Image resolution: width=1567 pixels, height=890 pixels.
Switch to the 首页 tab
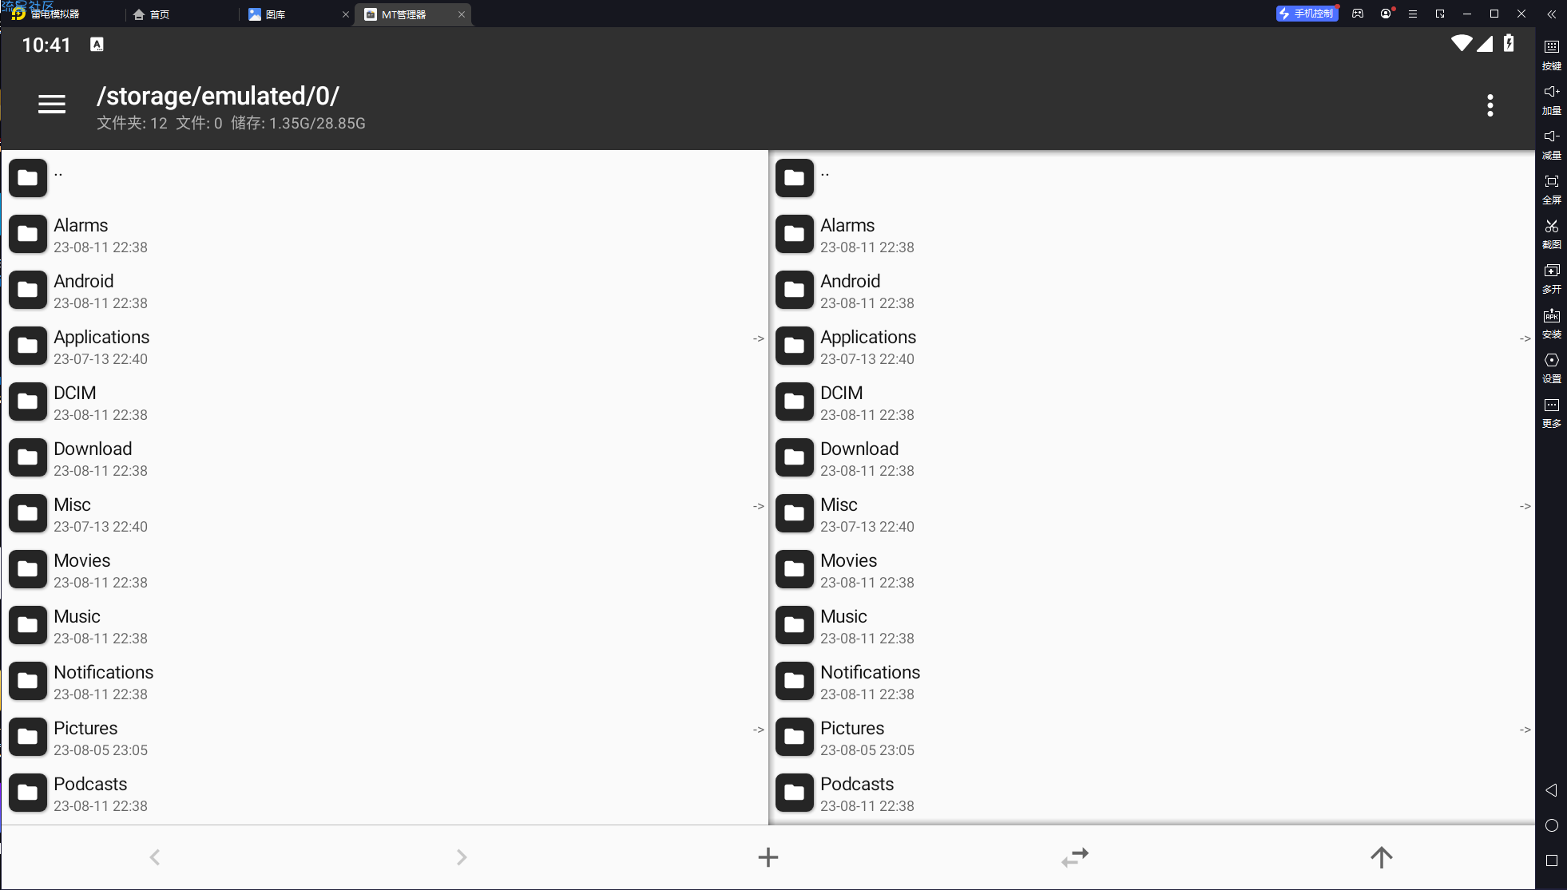pos(182,14)
